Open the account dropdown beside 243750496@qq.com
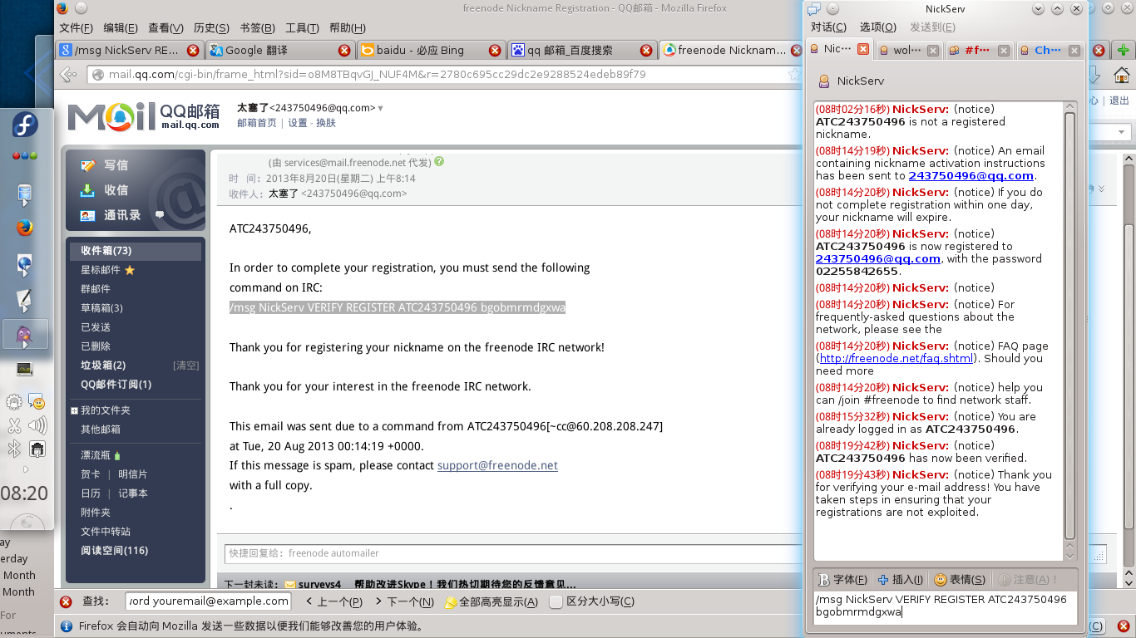The height and width of the screenshot is (638, 1136). point(381,108)
